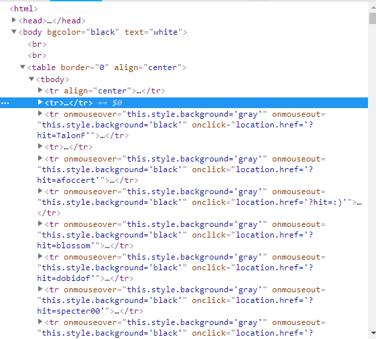Click the hit=afoccert text
Image resolution: width=376 pixels, height=339 pixels.
pos(66,180)
